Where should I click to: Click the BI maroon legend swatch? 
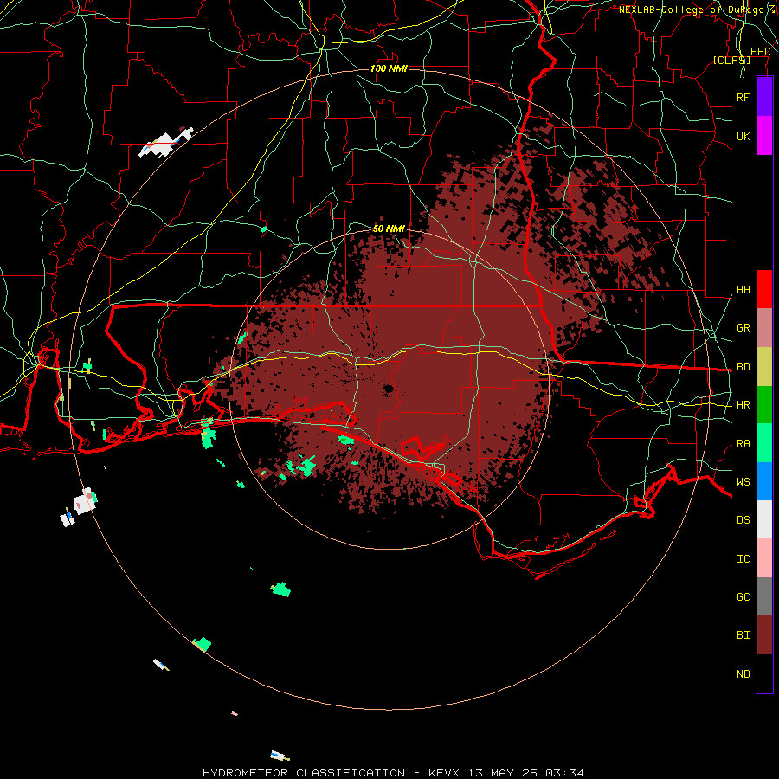(x=764, y=635)
